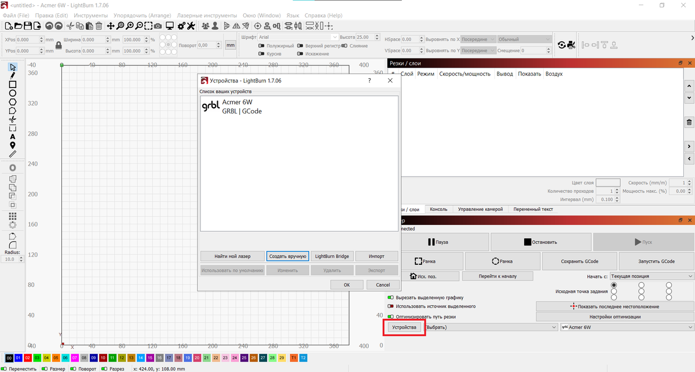This screenshot has height=372, width=695.
Task: Select the center job origin radio button
Action: [x=641, y=291]
